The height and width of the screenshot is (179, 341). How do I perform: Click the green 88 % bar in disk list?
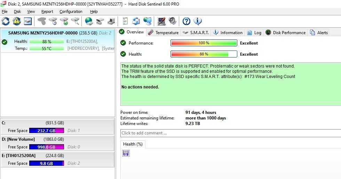[x=47, y=41]
